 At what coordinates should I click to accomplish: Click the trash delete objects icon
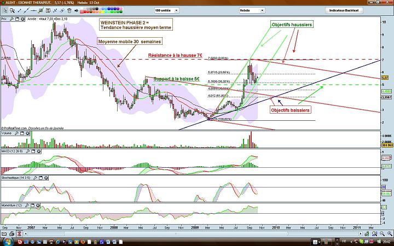tap(69, 10)
